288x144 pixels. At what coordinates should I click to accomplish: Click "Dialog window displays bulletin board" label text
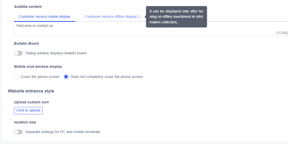click(56, 53)
